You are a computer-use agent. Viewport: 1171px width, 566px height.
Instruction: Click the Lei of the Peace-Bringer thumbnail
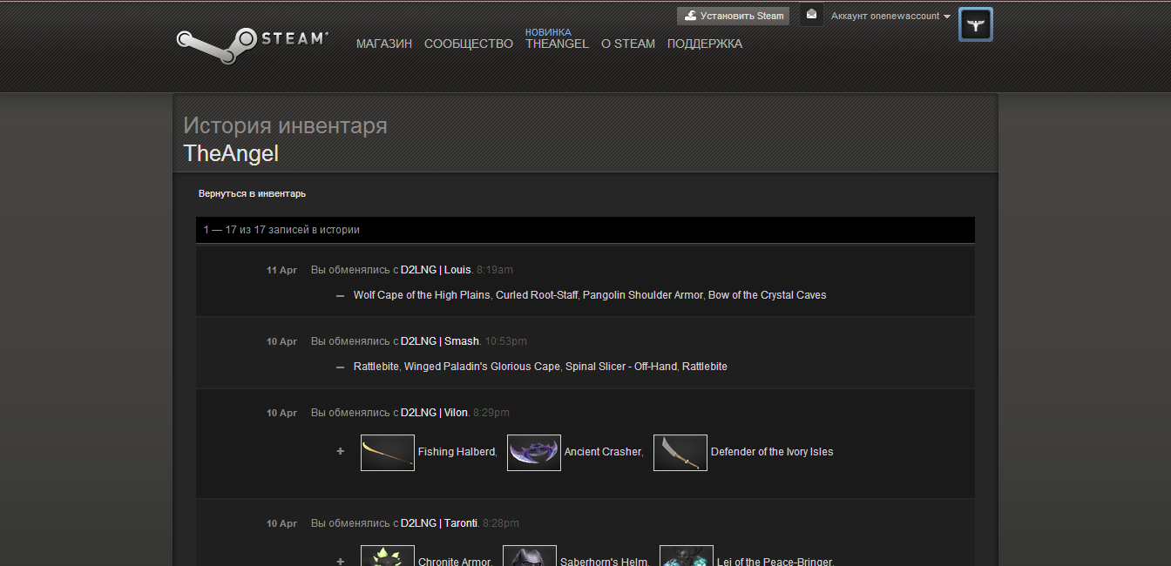coord(687,556)
